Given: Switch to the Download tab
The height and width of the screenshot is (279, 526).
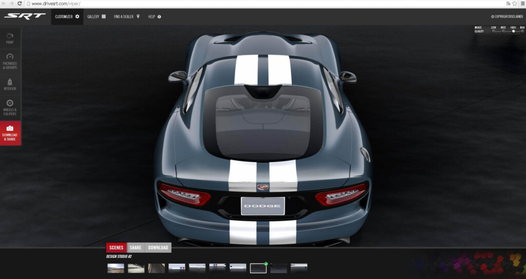Looking at the screenshot, I should [x=158, y=248].
